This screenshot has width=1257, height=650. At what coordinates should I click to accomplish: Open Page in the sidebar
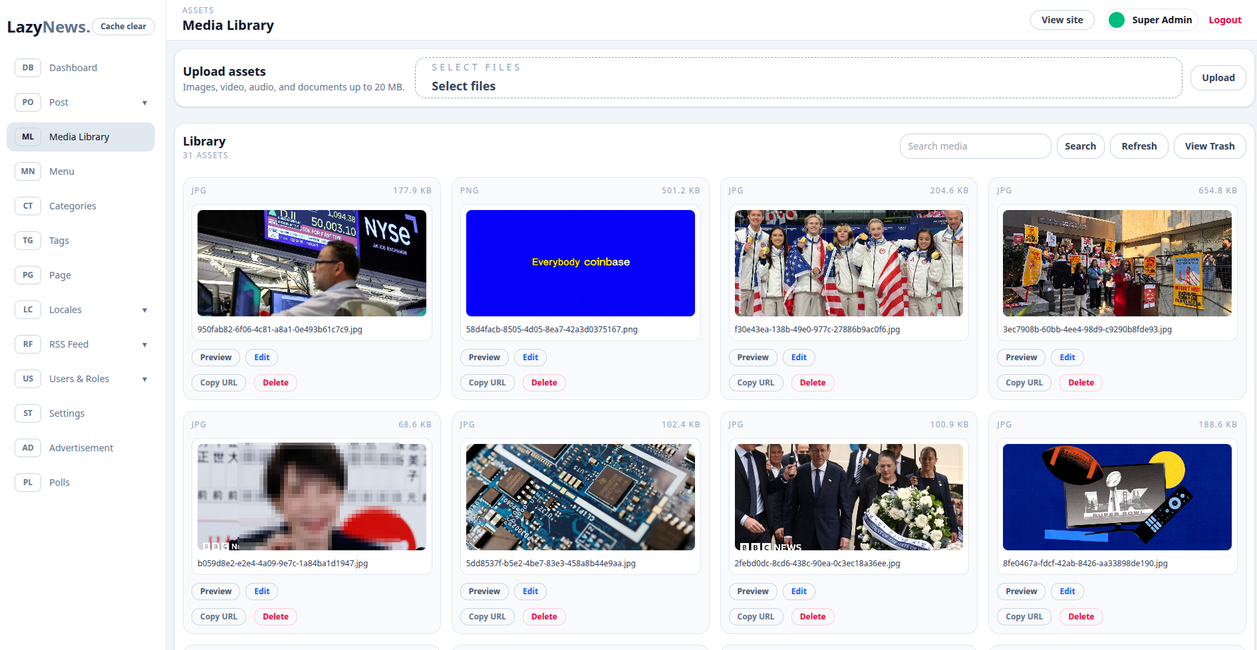coord(80,275)
